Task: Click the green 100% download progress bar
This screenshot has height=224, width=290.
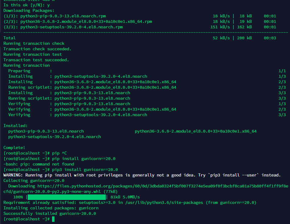Action: coord(67,197)
